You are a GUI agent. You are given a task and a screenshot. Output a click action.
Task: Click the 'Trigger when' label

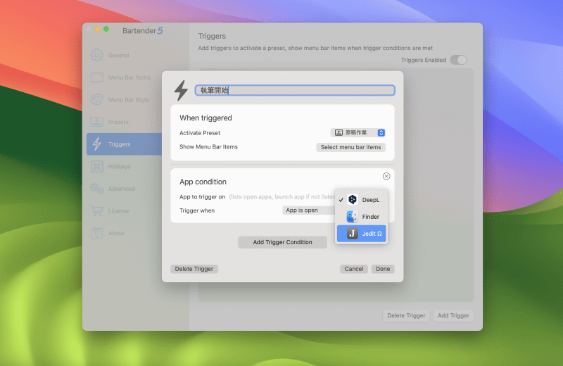pos(197,210)
